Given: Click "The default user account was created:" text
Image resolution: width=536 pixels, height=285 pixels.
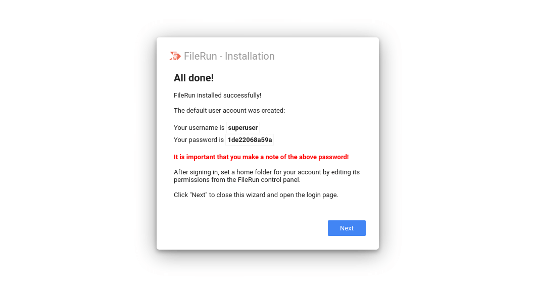Looking at the screenshot, I should pyautogui.click(x=229, y=111).
